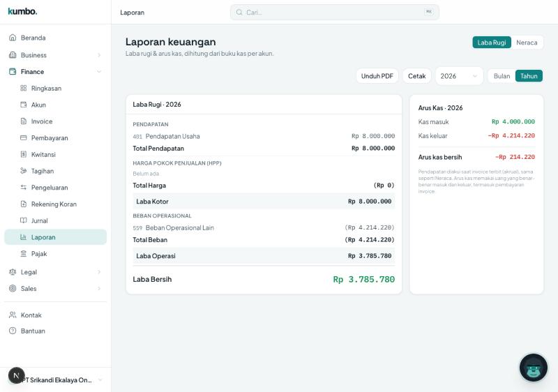Screen dimensions: 558x392
Task: Select the Neraca tab
Action: (527, 43)
